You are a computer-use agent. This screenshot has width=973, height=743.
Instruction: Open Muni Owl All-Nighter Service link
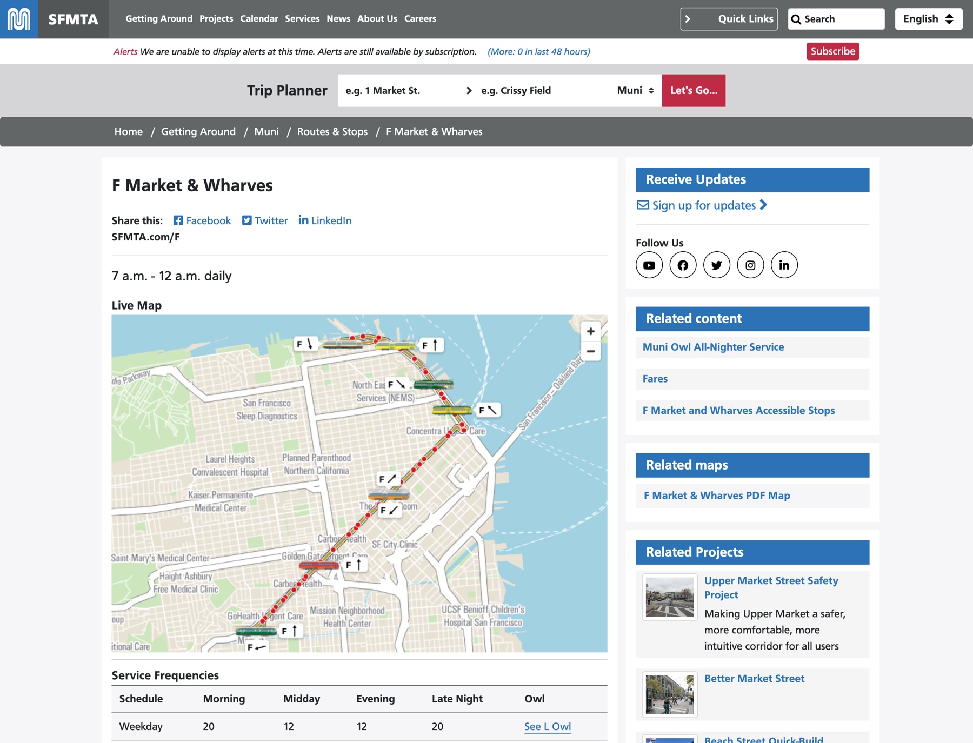[x=713, y=347]
